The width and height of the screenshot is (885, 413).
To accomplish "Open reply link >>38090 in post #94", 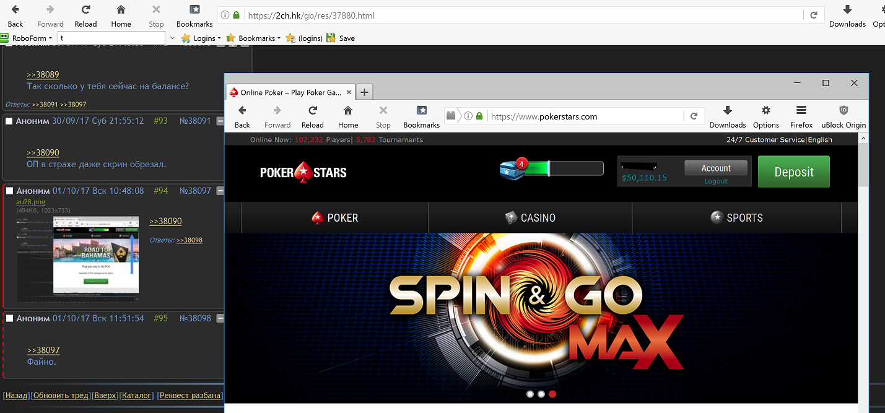I will coord(165,222).
